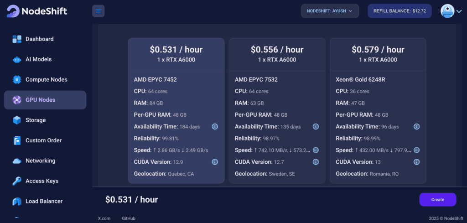Expand truncated Speed details on AMD EPYC 7532
This screenshot has height=223, width=467.
[316, 150]
